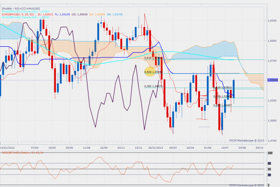Click the 0,382 1,54075 Fibonacci level label
The width and height of the screenshot is (280, 187).
point(154,86)
